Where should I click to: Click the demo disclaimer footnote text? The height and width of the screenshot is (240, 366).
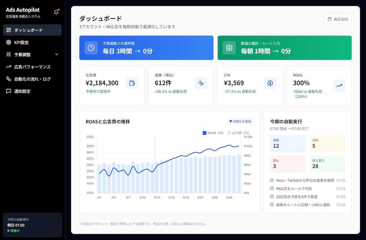click(143, 224)
